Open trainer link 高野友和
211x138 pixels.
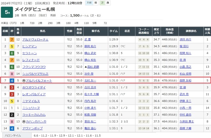[185, 81]
